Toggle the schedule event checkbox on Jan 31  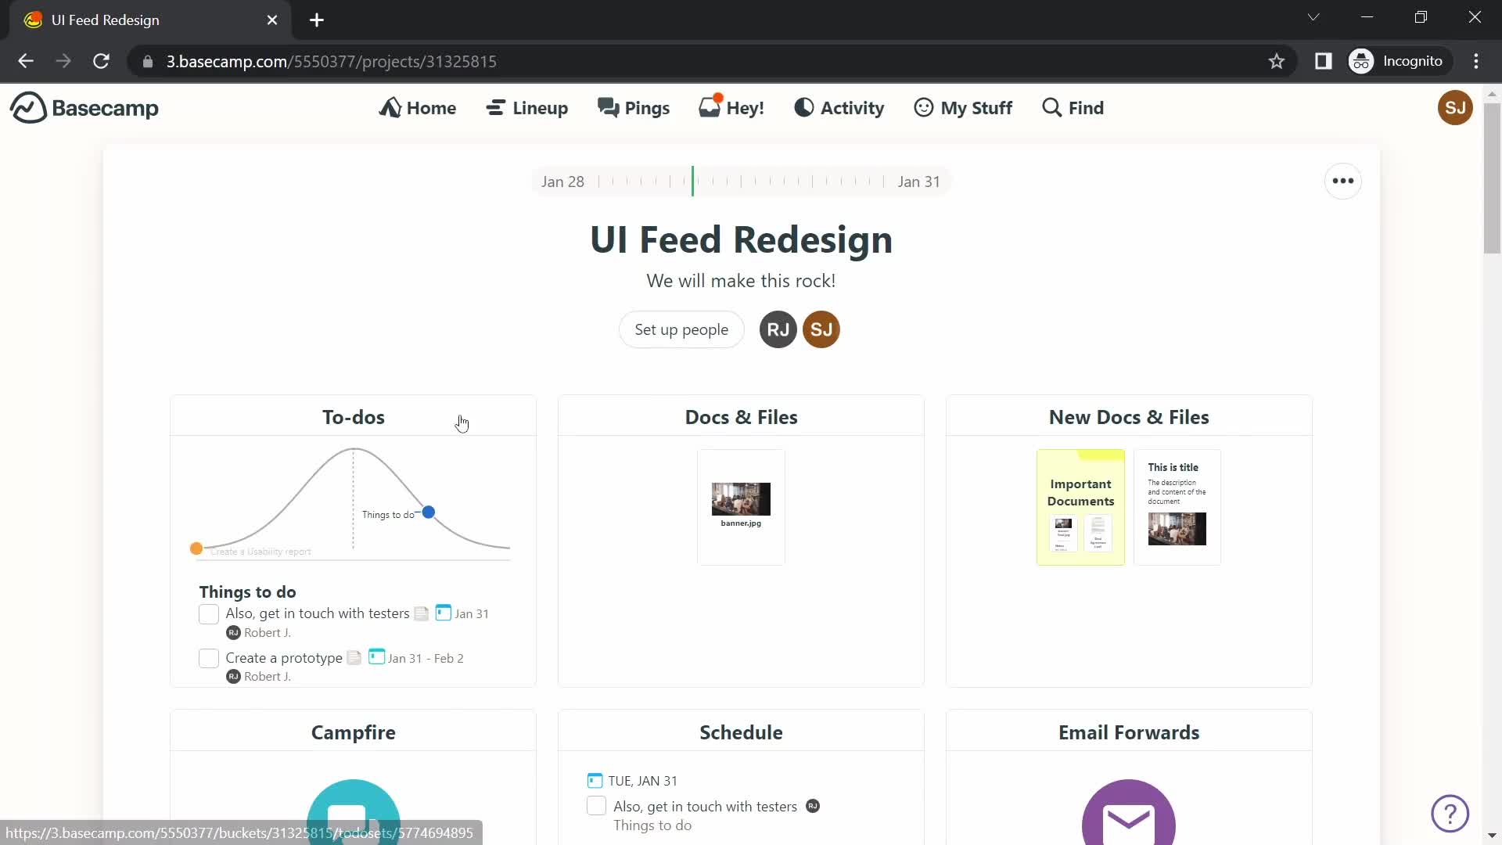(x=595, y=806)
